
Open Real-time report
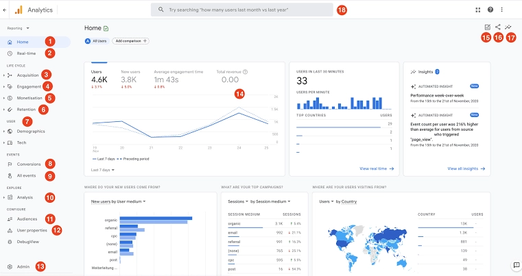(26, 53)
